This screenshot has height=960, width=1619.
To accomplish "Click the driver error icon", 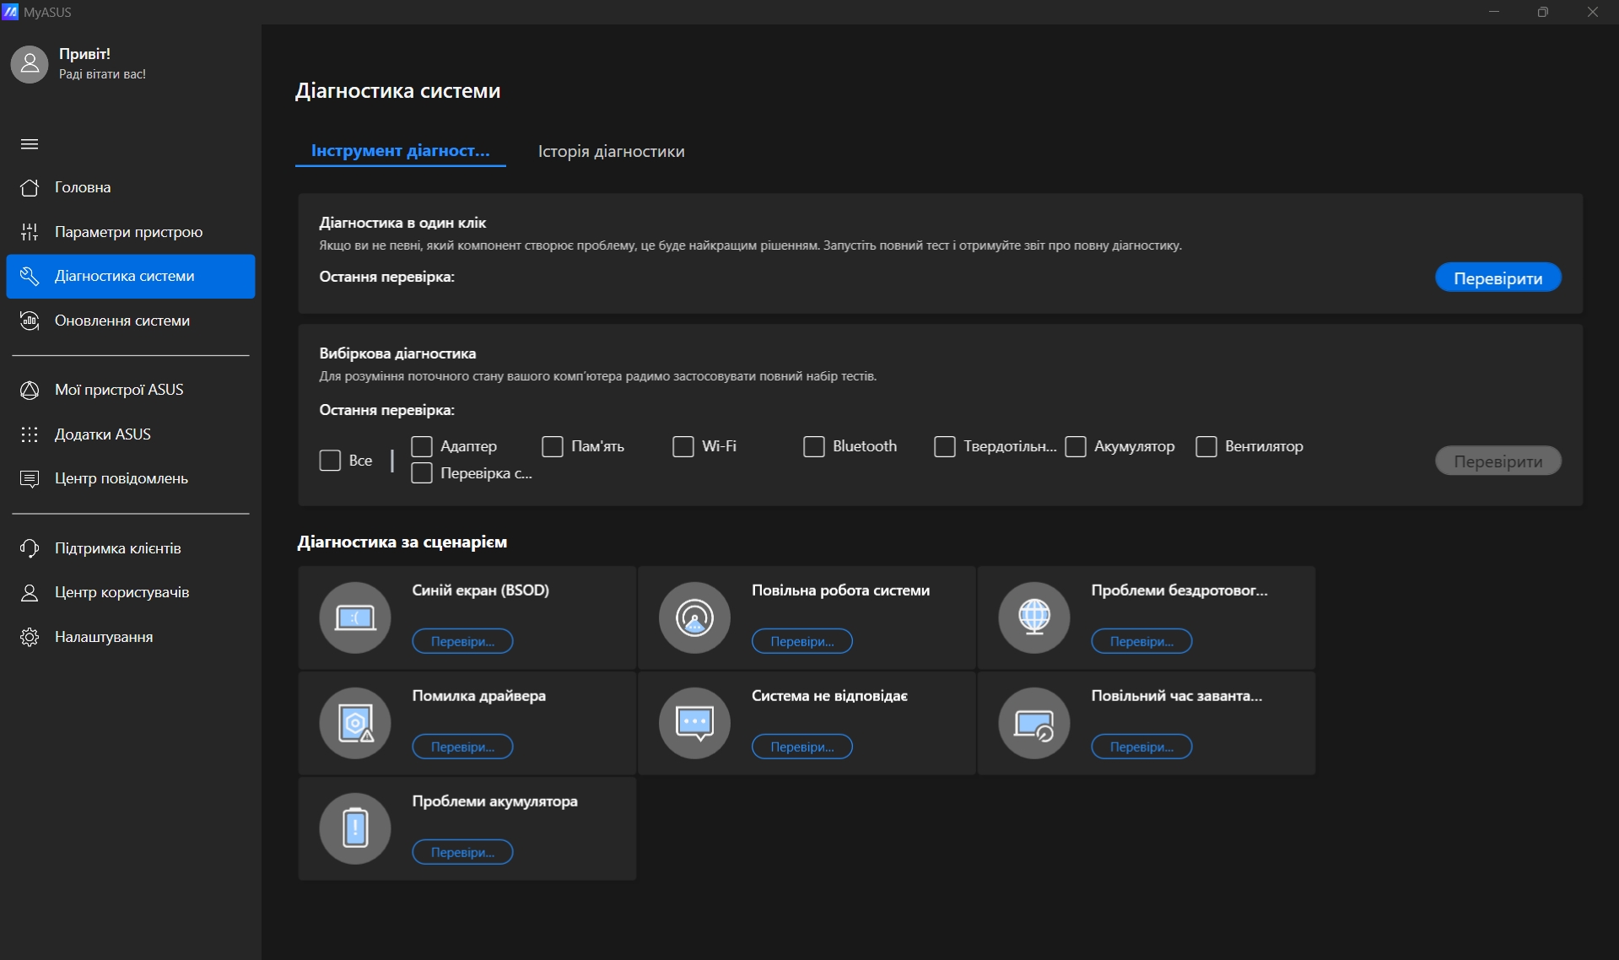I will pos(355,723).
